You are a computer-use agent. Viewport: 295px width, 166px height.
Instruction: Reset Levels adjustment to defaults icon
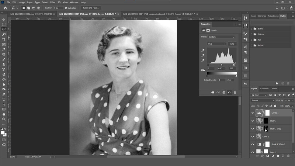tap(224, 93)
